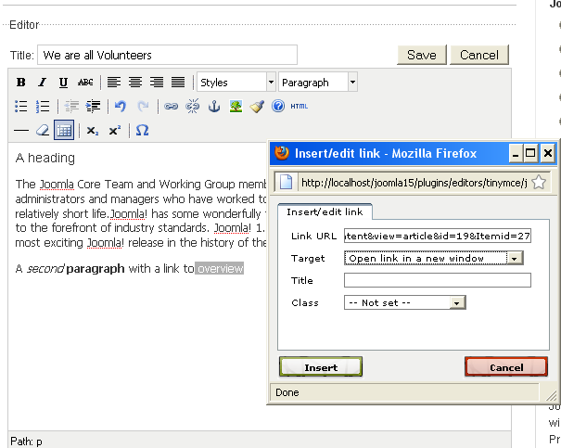Click the Save button next to title
The height and width of the screenshot is (448, 561).
point(421,55)
